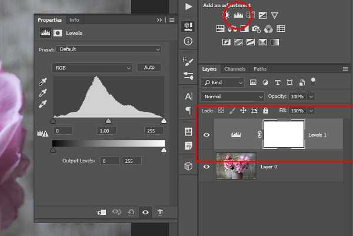Click the input midtones slider handle

108,121
